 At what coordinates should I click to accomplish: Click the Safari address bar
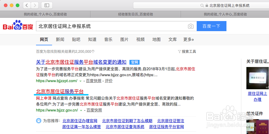201,6
